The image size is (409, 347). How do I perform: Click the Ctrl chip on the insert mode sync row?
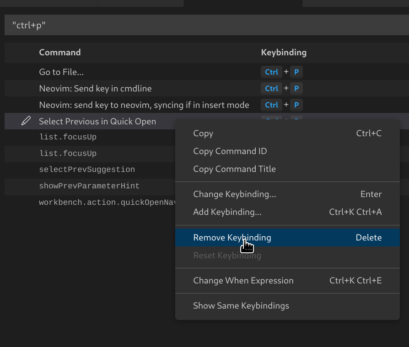pyautogui.click(x=271, y=105)
